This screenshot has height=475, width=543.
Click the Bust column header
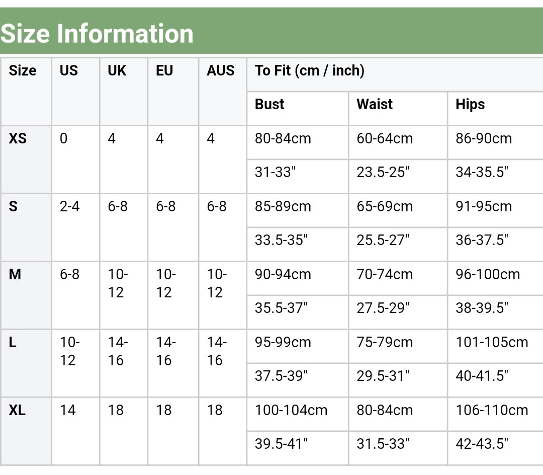[269, 105]
